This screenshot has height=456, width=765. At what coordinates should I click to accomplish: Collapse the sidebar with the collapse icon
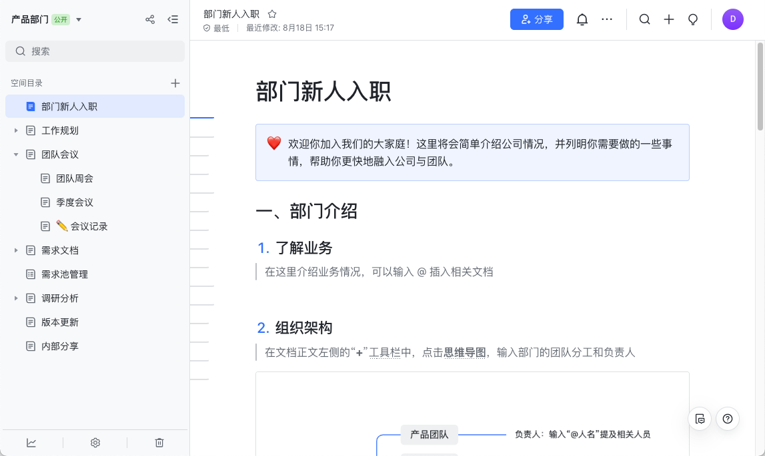click(173, 19)
